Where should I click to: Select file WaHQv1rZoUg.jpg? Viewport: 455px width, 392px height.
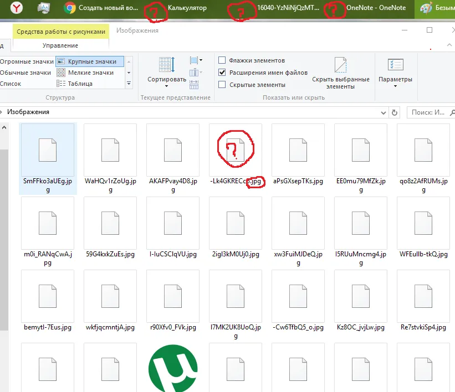pyautogui.click(x=110, y=158)
